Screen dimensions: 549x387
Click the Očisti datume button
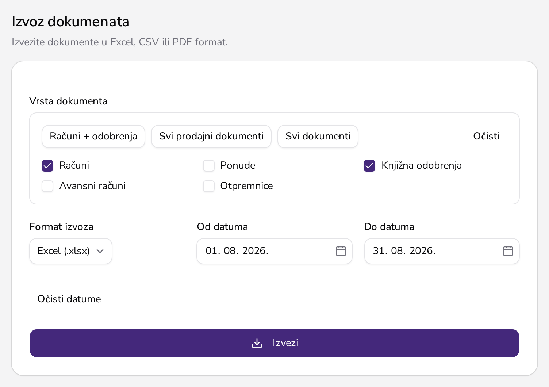tap(69, 299)
